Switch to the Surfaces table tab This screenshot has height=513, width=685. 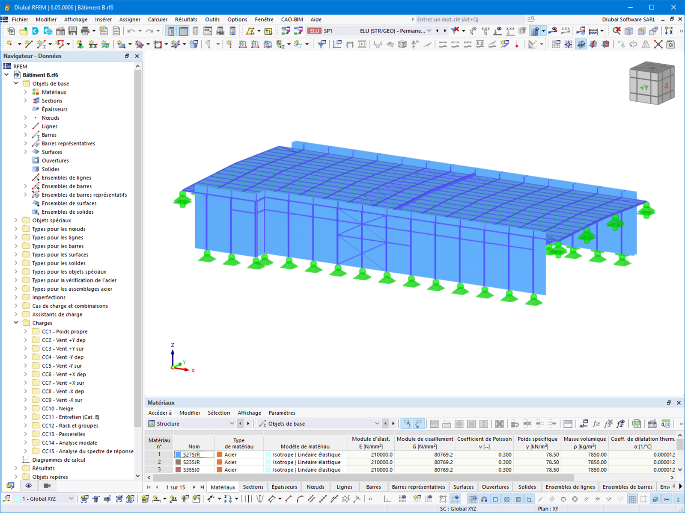click(463, 487)
